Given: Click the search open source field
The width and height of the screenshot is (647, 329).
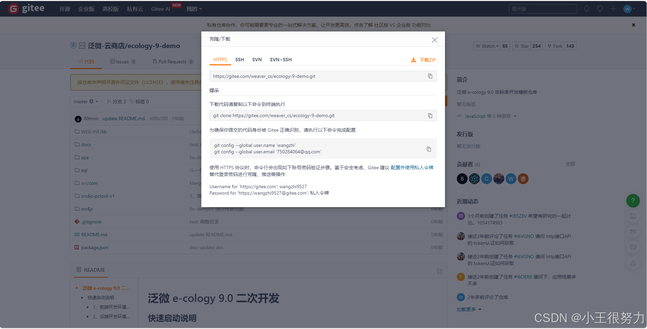Looking at the screenshot, I should [543, 9].
